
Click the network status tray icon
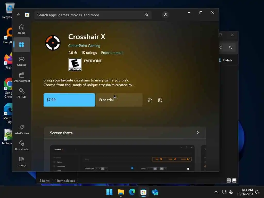point(224,192)
